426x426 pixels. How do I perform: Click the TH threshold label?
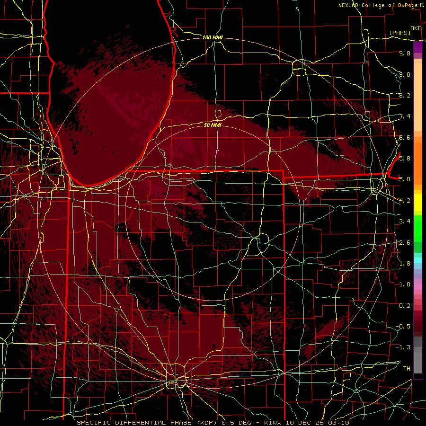407,368
